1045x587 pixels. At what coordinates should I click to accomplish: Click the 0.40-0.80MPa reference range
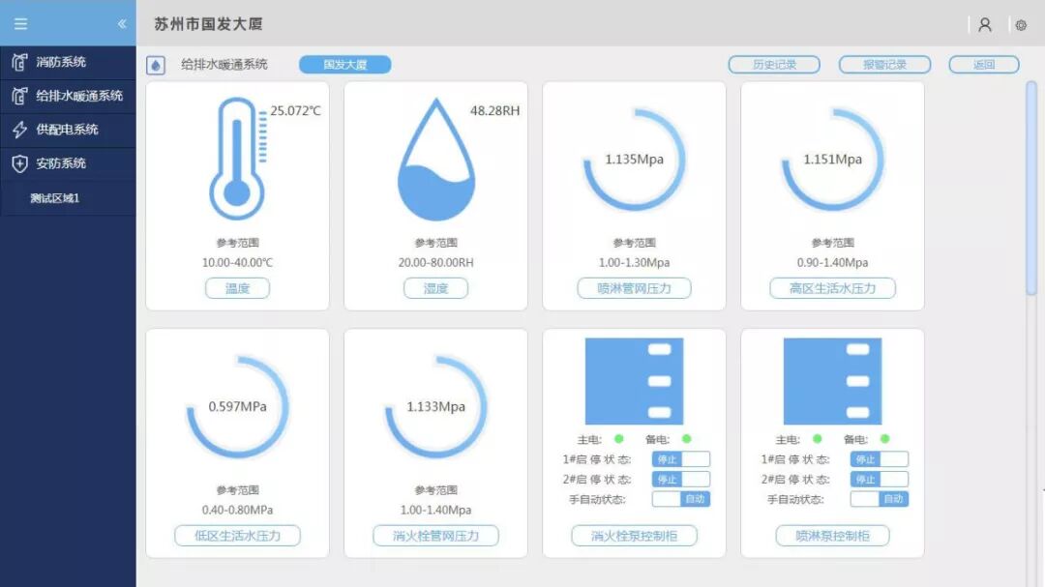[237, 510]
